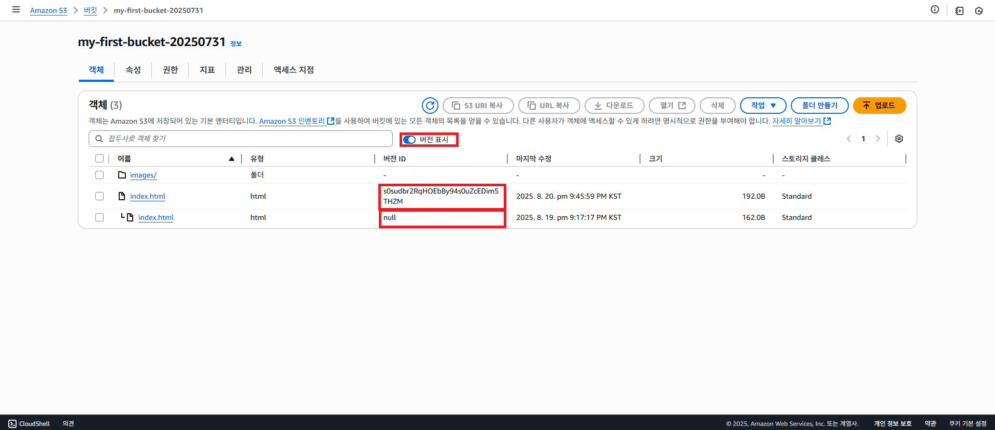
Task: Click the info panel icon in header
Action: tap(935, 9)
